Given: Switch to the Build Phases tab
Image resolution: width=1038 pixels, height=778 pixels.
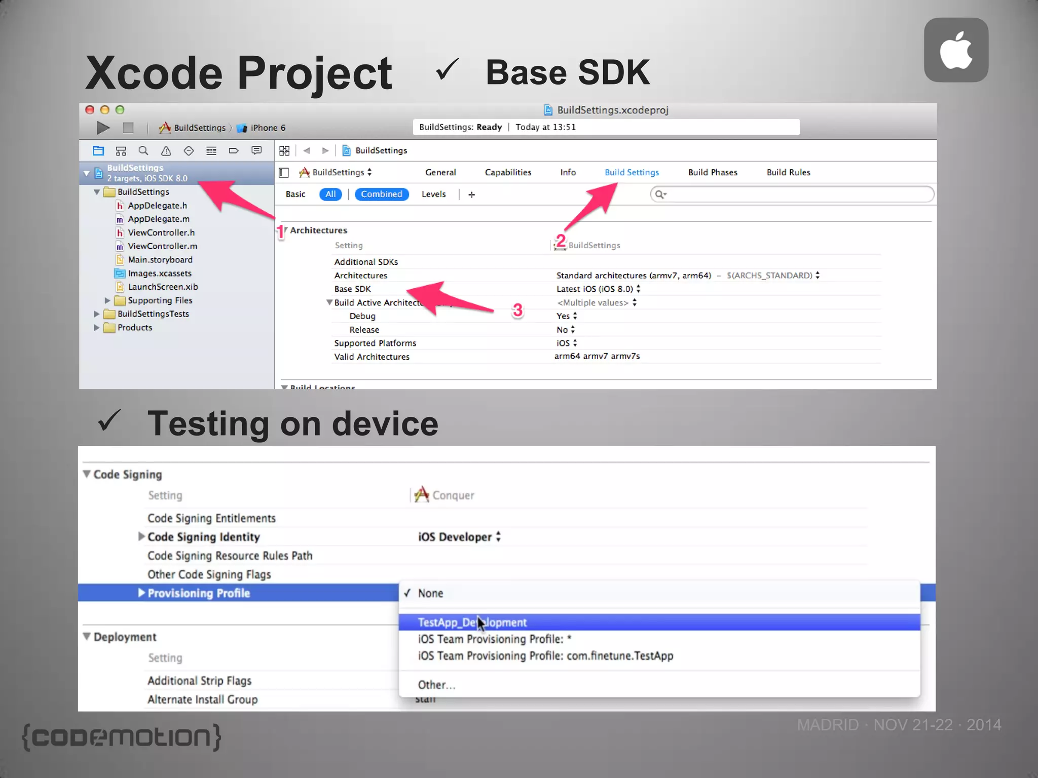Looking at the screenshot, I should pos(713,172).
